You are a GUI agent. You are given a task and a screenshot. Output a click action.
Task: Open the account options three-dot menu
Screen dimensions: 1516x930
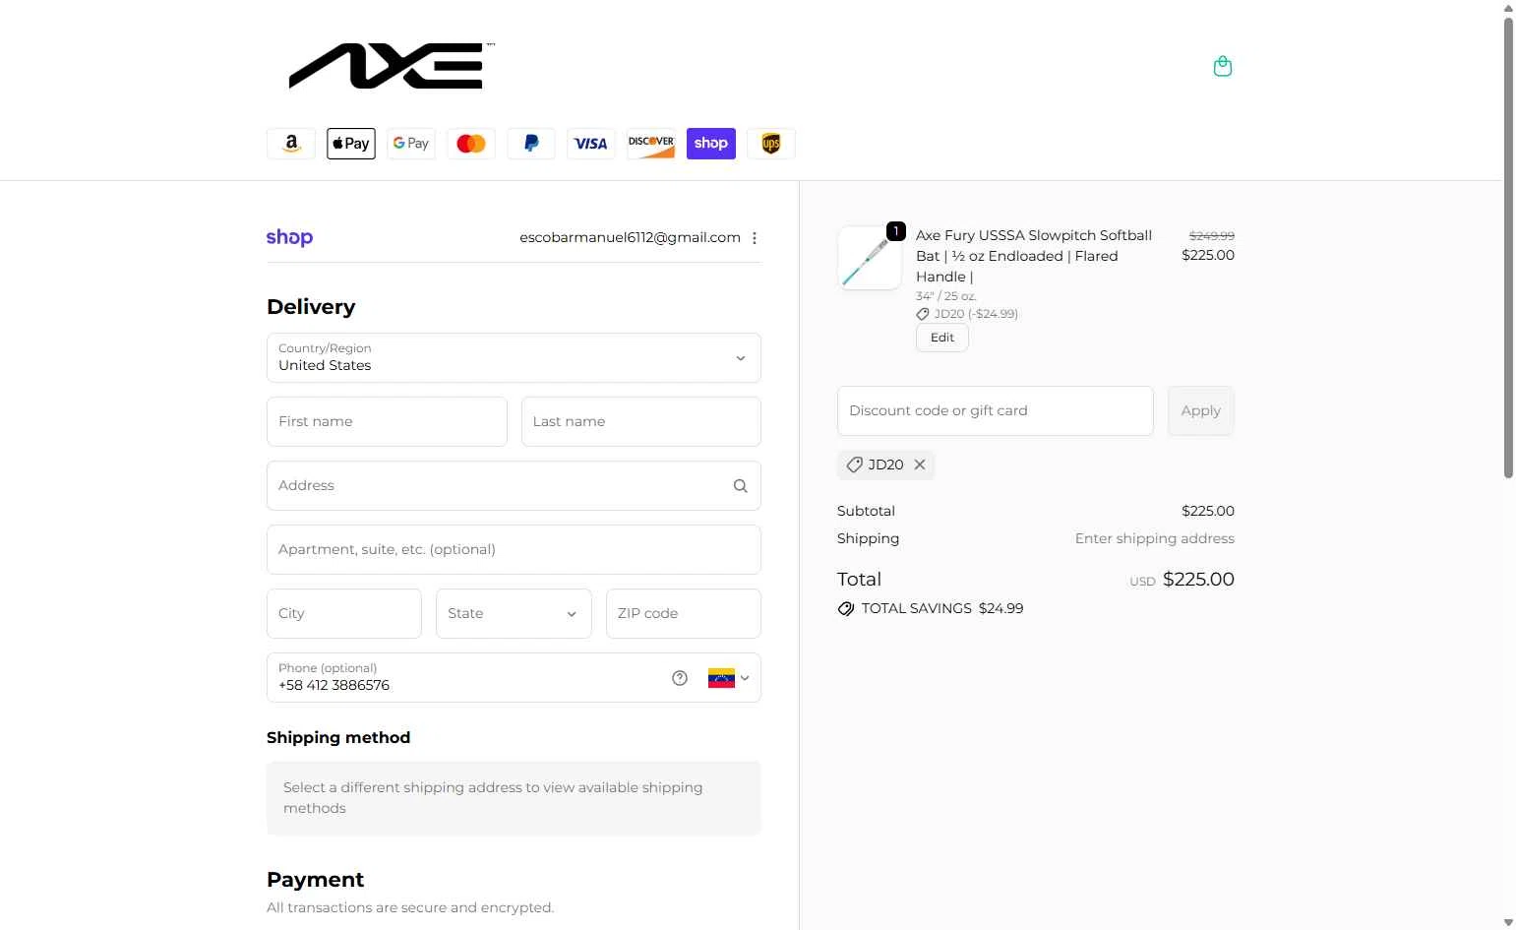point(755,238)
